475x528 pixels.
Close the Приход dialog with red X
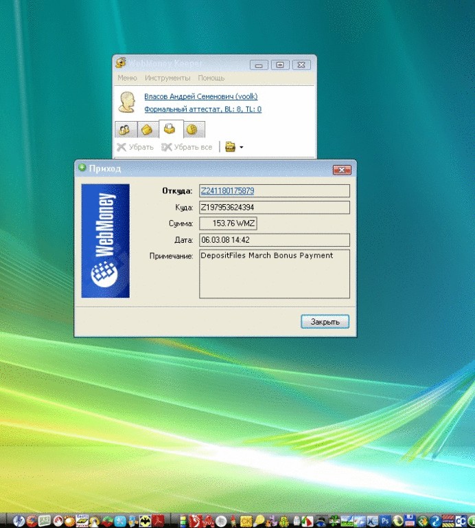point(342,170)
